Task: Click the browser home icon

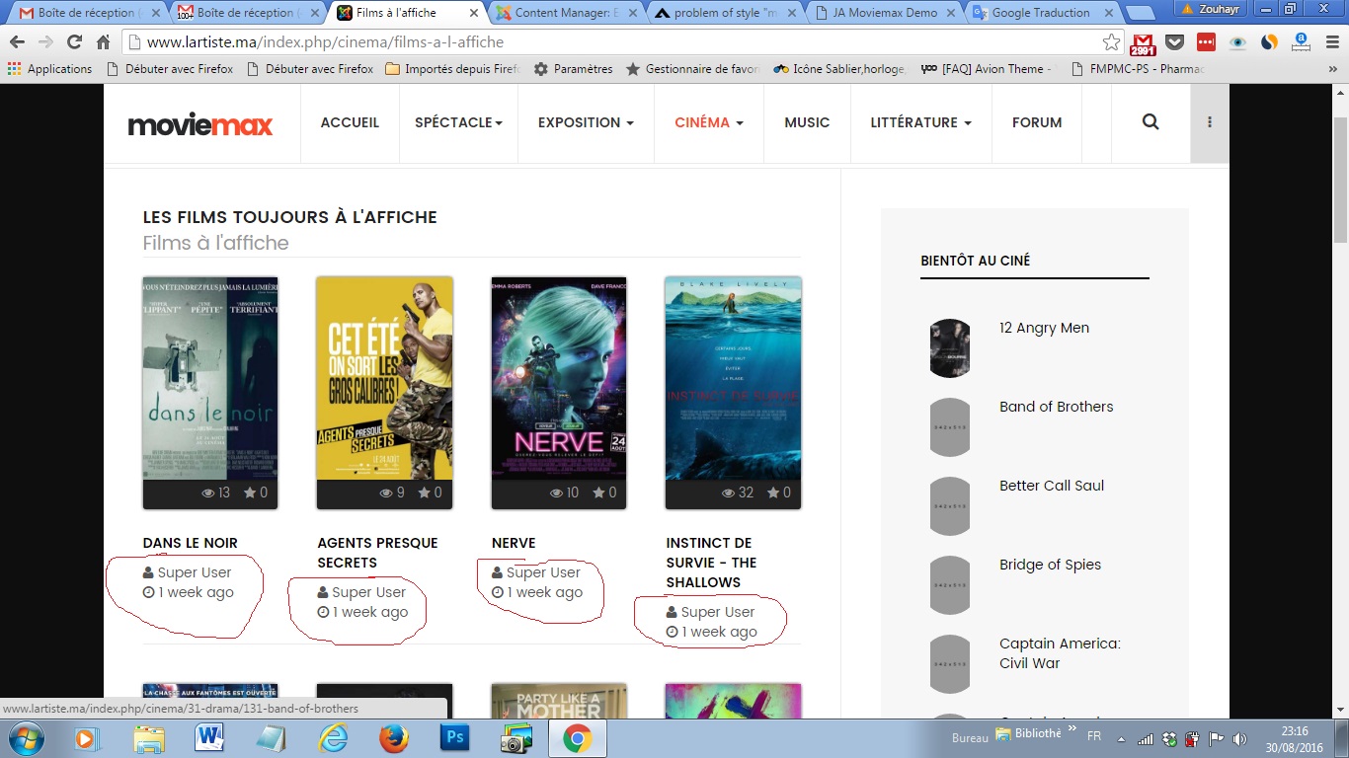Action: [x=103, y=42]
